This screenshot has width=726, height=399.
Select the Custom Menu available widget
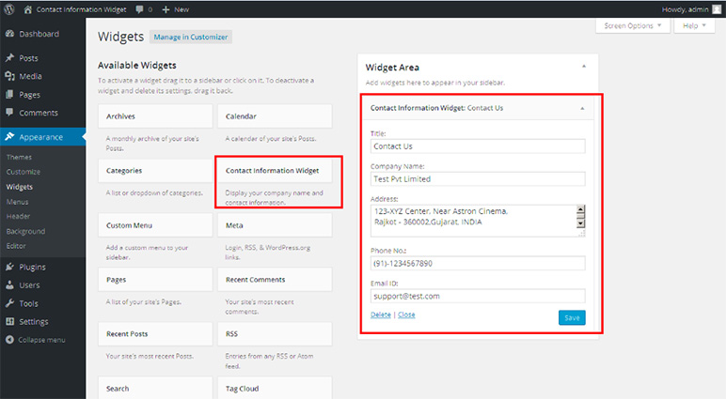point(155,225)
